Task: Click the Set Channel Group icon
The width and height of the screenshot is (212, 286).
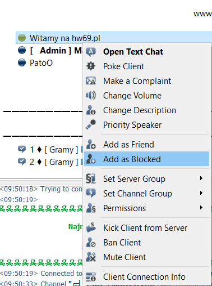Action: (91, 193)
